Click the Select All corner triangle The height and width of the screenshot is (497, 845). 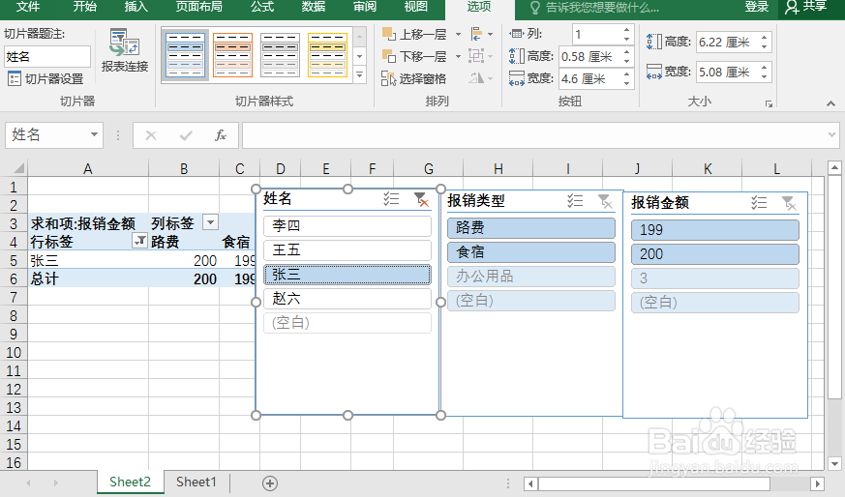click(x=17, y=168)
